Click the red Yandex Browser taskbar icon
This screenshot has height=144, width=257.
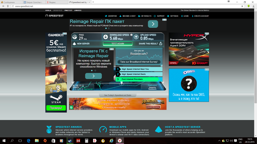click(x=120, y=141)
